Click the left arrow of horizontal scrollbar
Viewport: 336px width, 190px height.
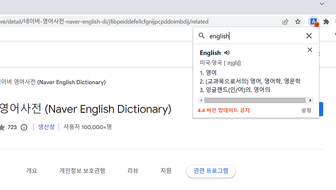(x=201, y=100)
